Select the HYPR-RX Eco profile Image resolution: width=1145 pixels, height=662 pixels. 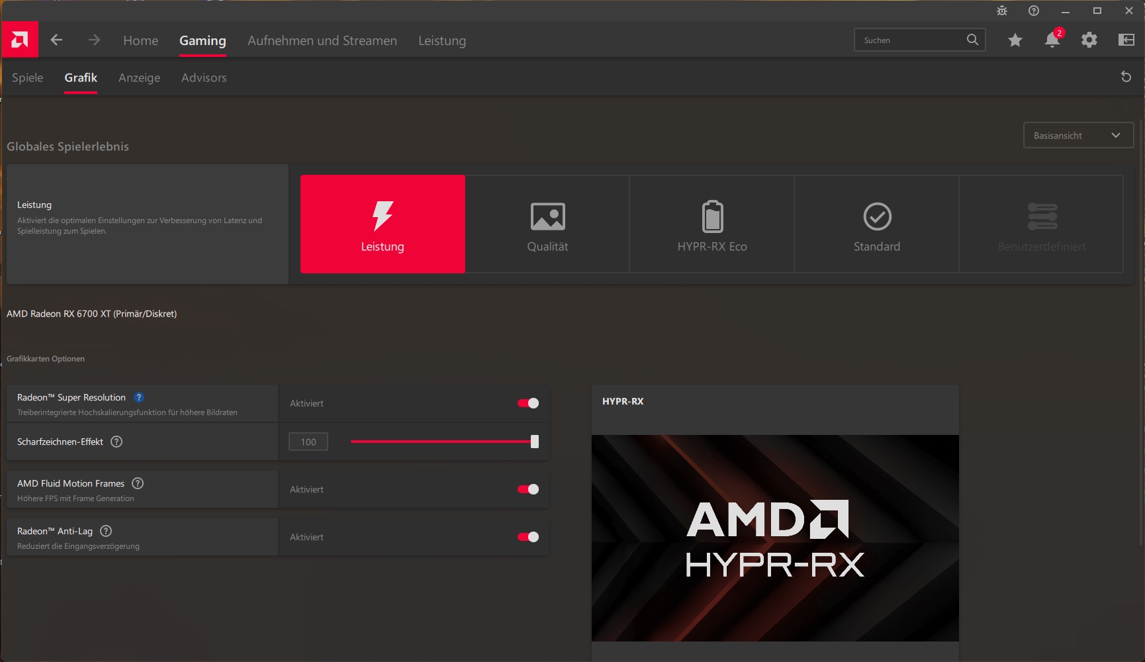coord(712,224)
